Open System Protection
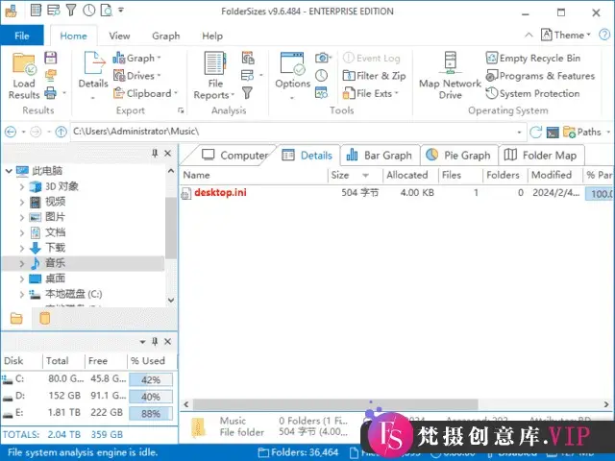The width and height of the screenshot is (615, 461). (x=532, y=93)
